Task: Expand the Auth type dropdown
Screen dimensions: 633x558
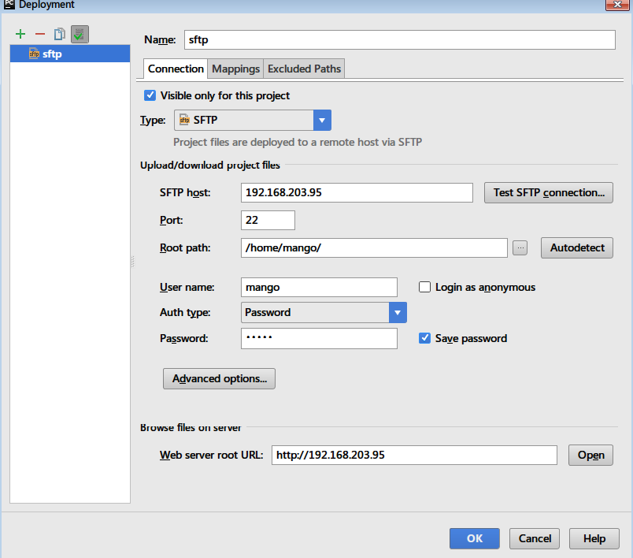Action: click(x=398, y=312)
